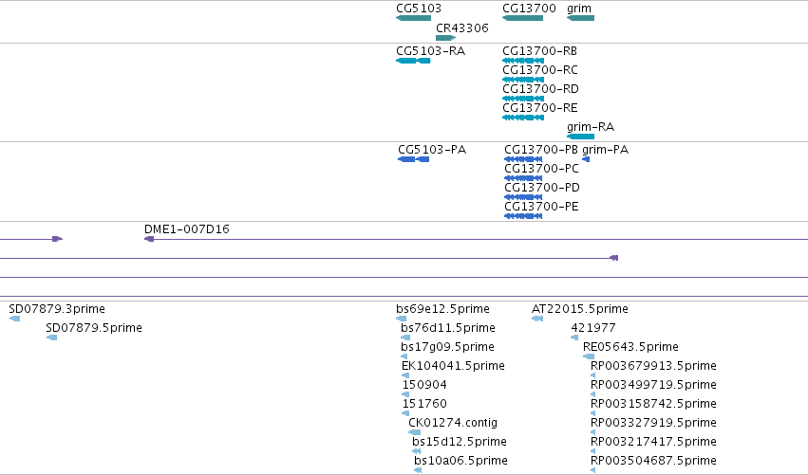Select the RP003499719.5prime feature
Image resolution: width=808 pixels, height=475 pixels.
click(593, 394)
